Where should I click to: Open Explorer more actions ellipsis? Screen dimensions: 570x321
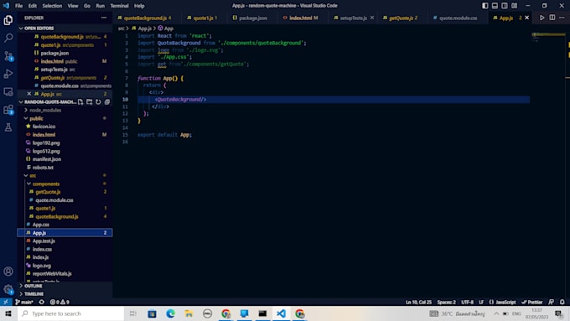tap(104, 18)
